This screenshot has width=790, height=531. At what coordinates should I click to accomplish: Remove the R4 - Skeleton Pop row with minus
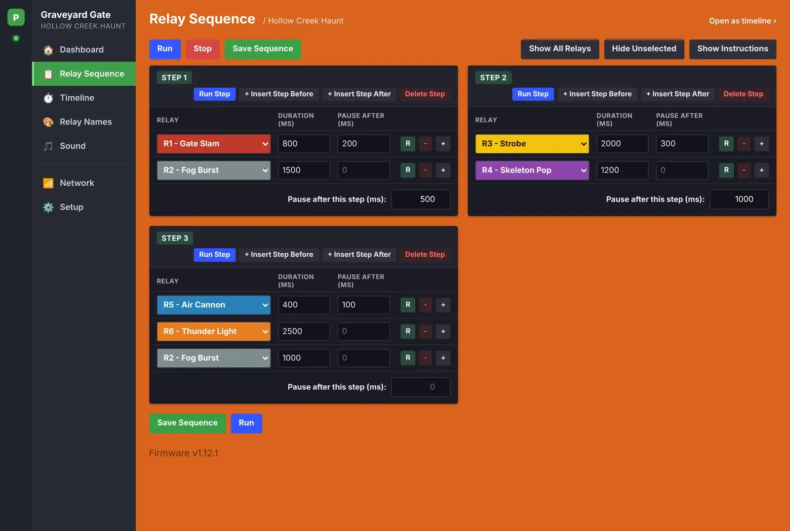coord(744,170)
